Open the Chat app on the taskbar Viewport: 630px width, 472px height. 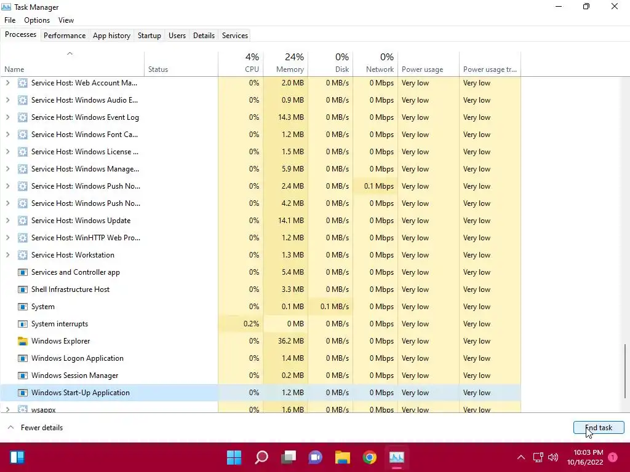coord(316,457)
